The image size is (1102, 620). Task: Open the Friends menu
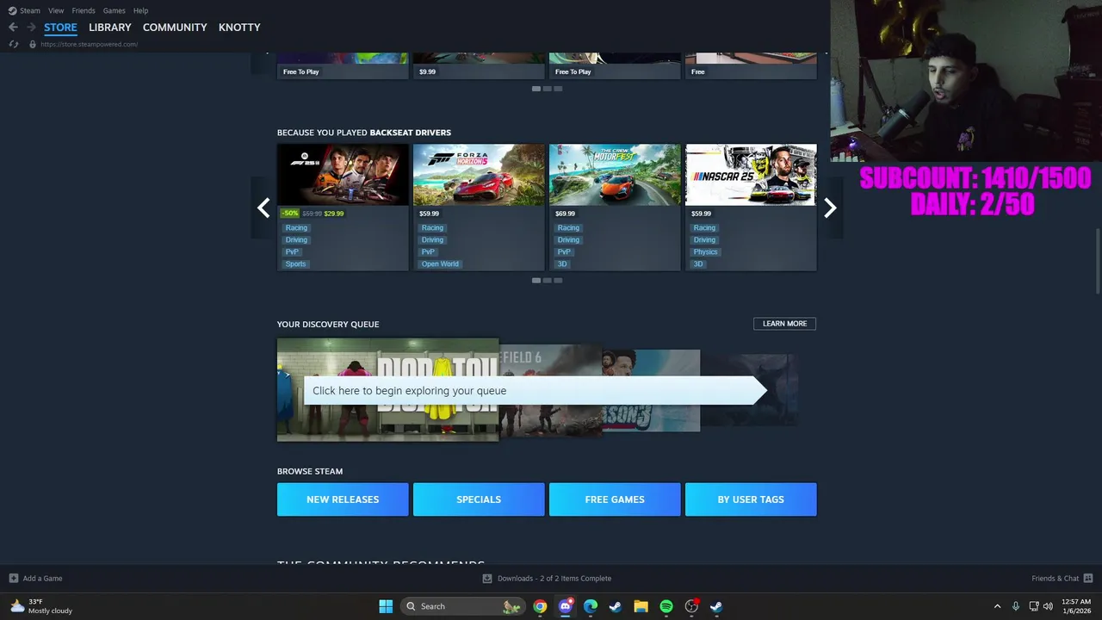(84, 10)
